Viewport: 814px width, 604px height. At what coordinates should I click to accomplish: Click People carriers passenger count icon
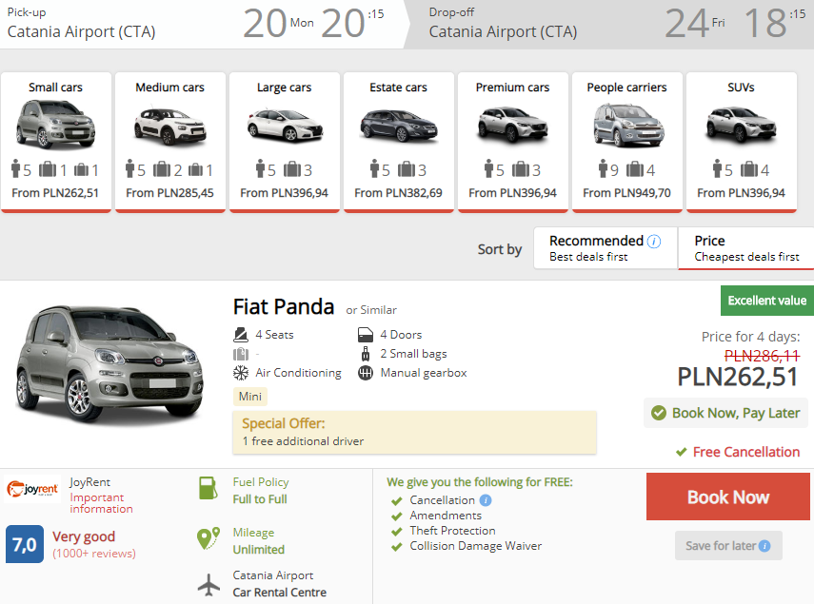click(603, 168)
